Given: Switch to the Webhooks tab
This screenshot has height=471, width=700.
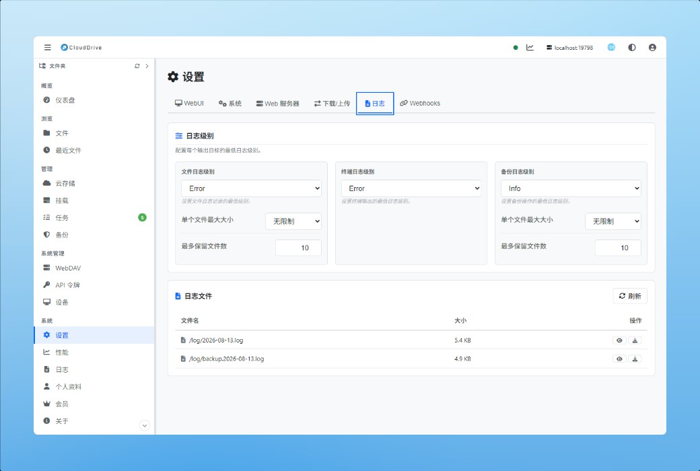Looking at the screenshot, I should tap(420, 103).
